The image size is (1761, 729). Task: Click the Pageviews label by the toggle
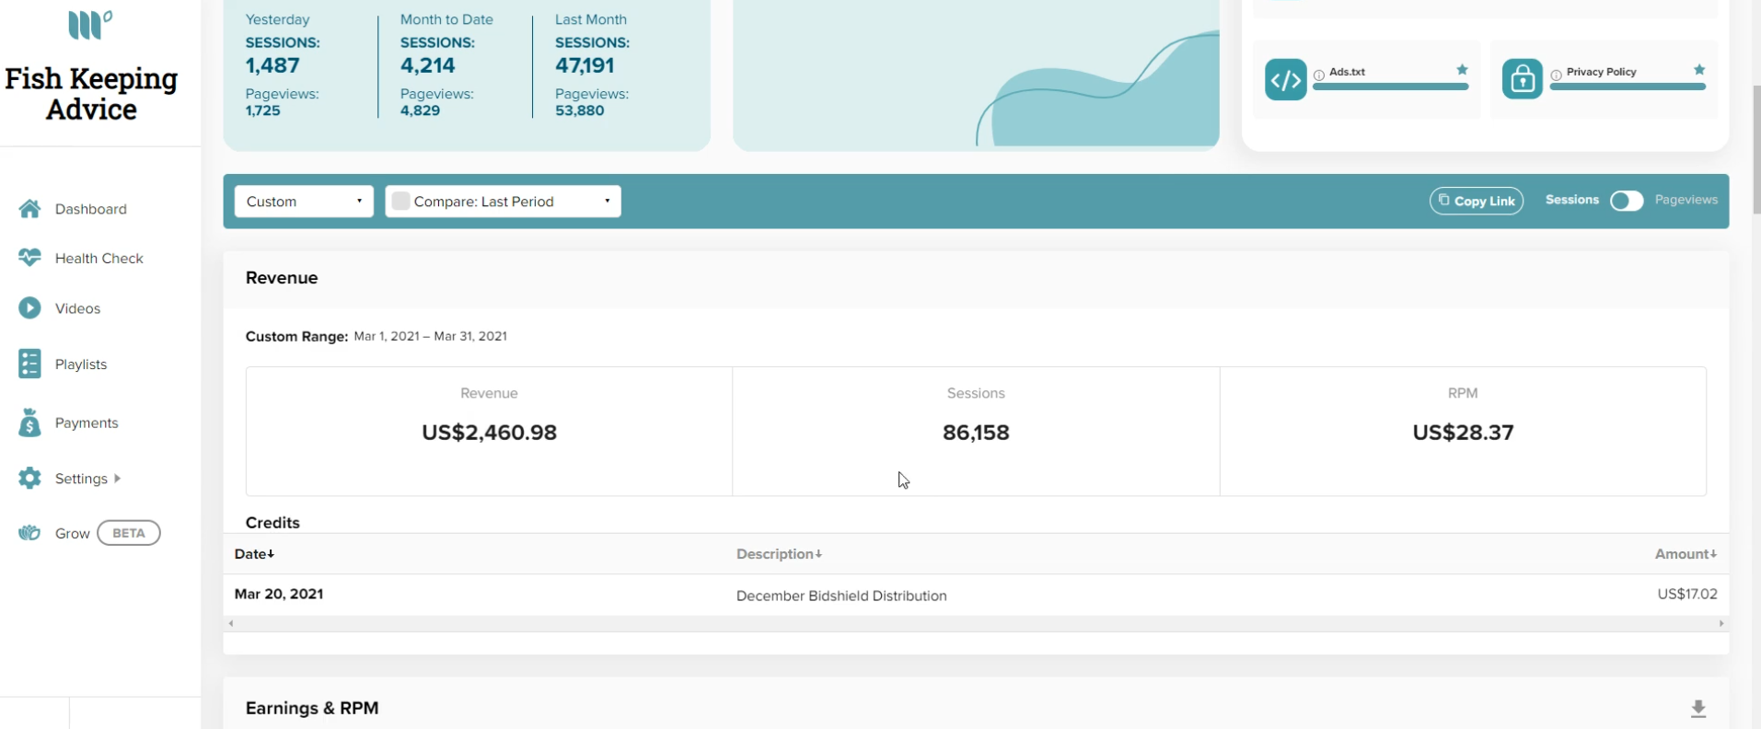pyautogui.click(x=1686, y=200)
